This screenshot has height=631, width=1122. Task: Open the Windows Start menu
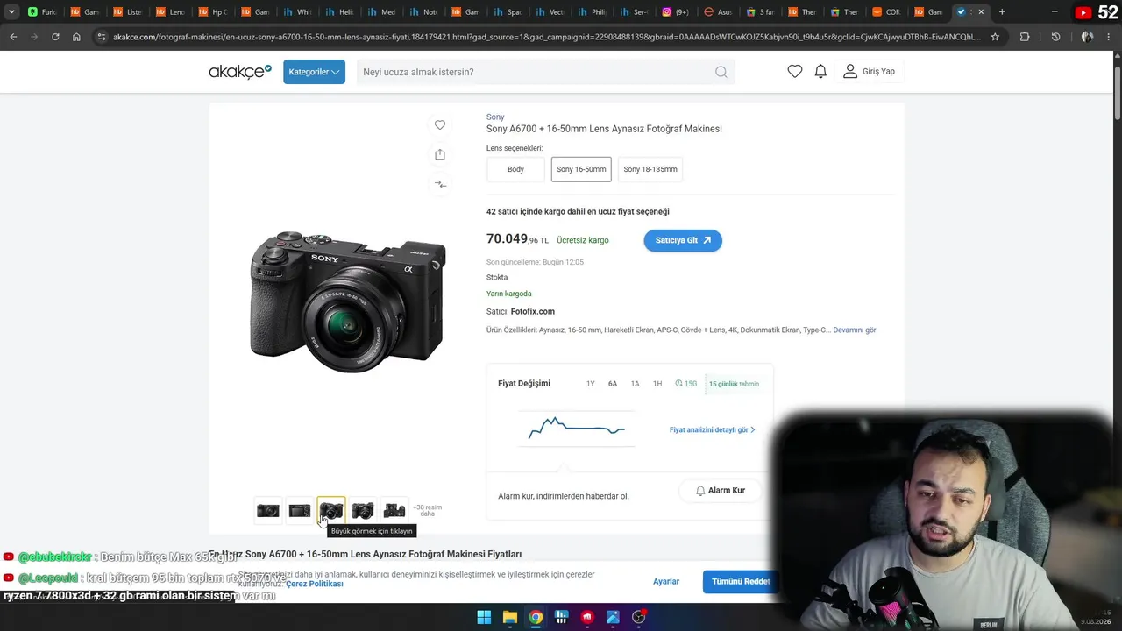(x=484, y=617)
